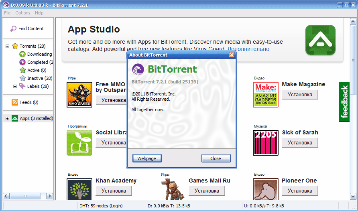Image resolution: width=358 pixels, height=211 pixels.
Task: Click the Downloading green arrow icon
Action: tap(22, 54)
